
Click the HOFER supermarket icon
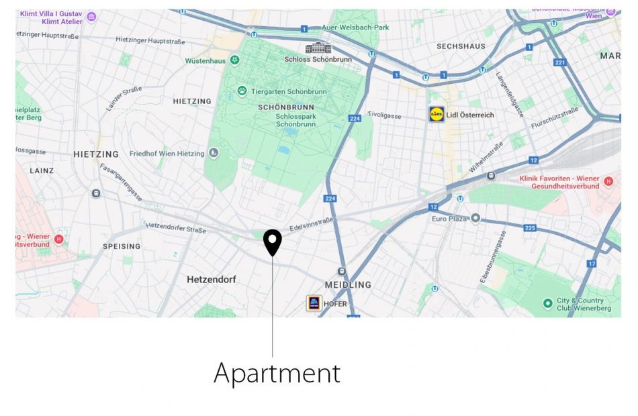pos(314,303)
